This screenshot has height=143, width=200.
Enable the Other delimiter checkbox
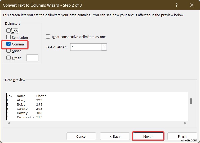pos(8,58)
